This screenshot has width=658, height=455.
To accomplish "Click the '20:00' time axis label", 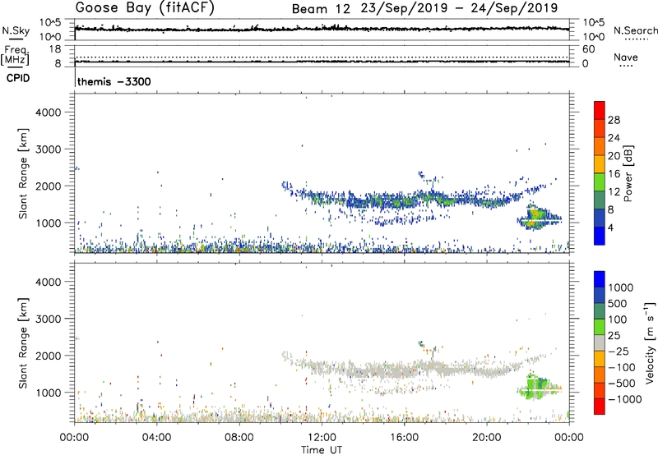I will click(487, 438).
